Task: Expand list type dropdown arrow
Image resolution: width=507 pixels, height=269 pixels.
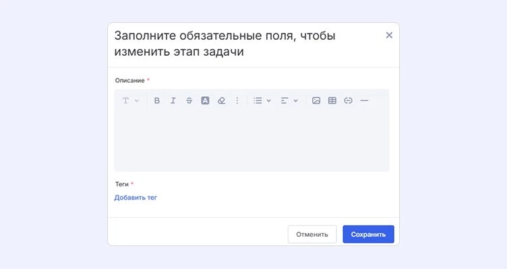Action: point(269,101)
